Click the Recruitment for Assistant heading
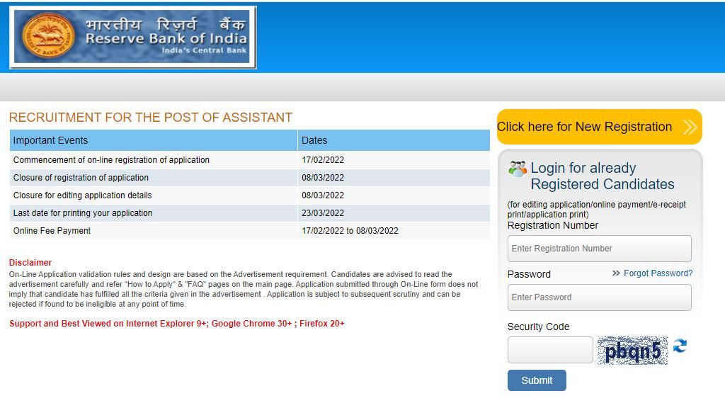 150,118
